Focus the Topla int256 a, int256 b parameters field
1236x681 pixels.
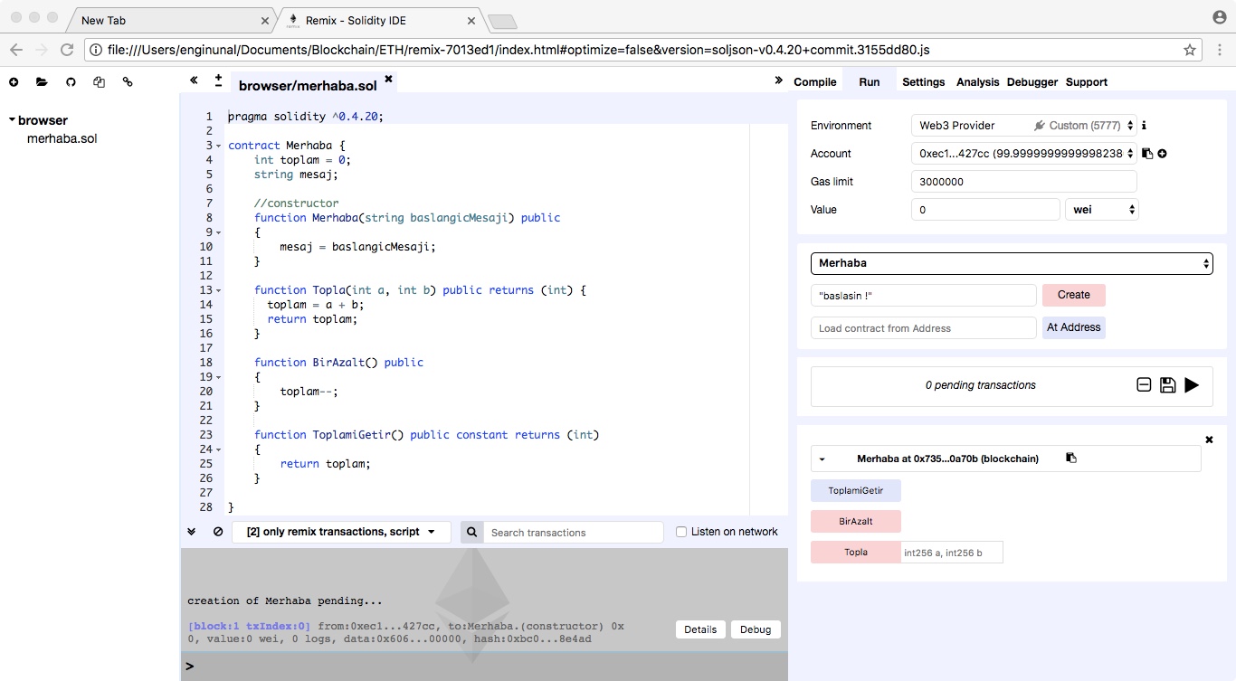click(x=952, y=552)
